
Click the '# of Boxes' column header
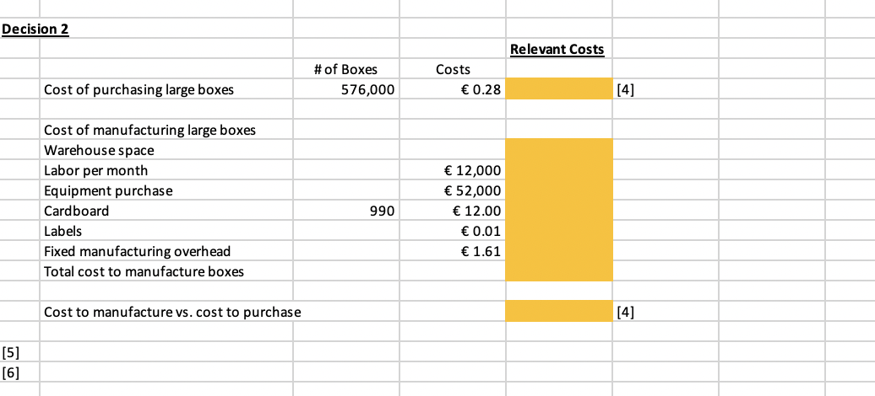coord(345,69)
